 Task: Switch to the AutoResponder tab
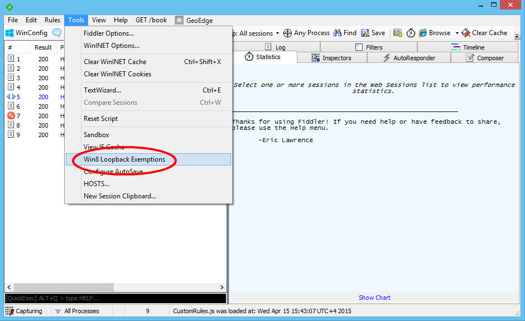(409, 58)
